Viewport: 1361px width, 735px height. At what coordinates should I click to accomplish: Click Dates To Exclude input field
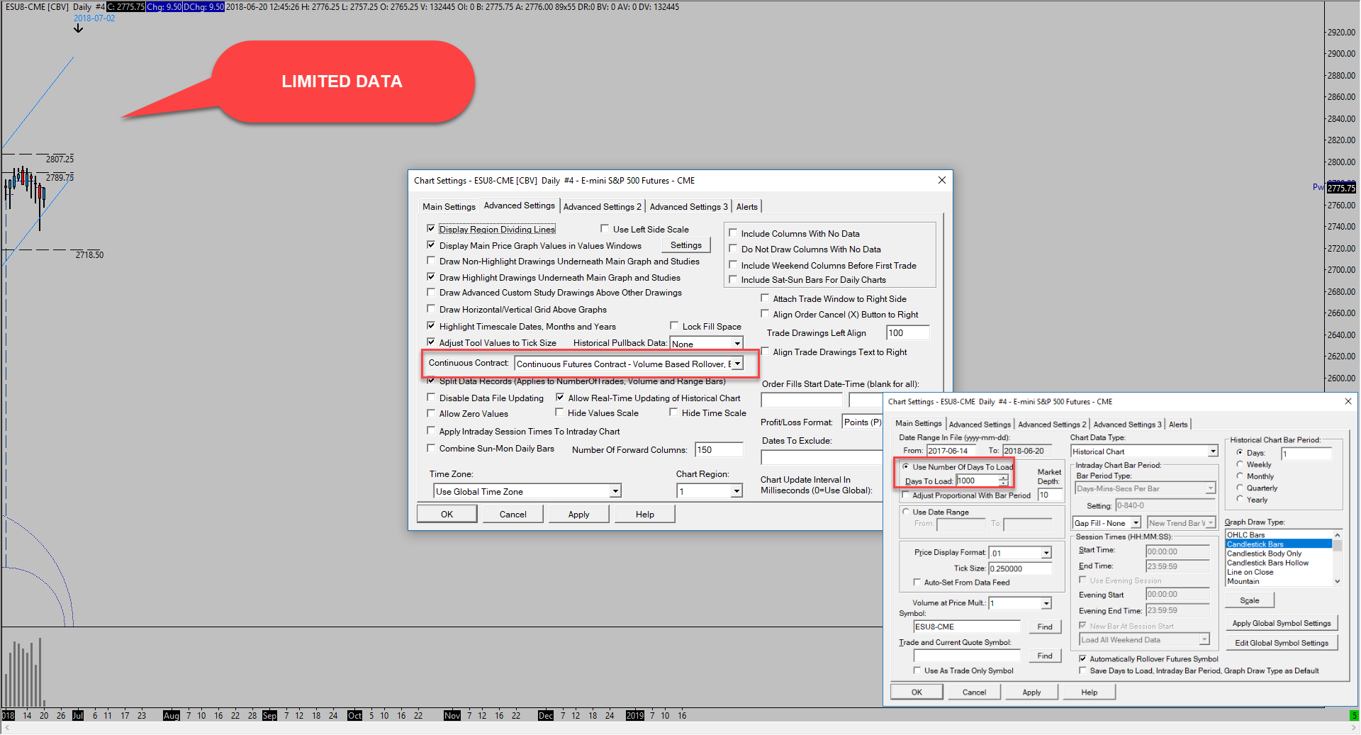(820, 457)
